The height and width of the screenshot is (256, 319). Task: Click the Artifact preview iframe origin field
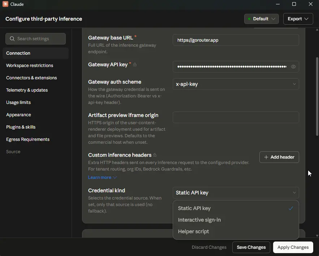tap(236, 117)
